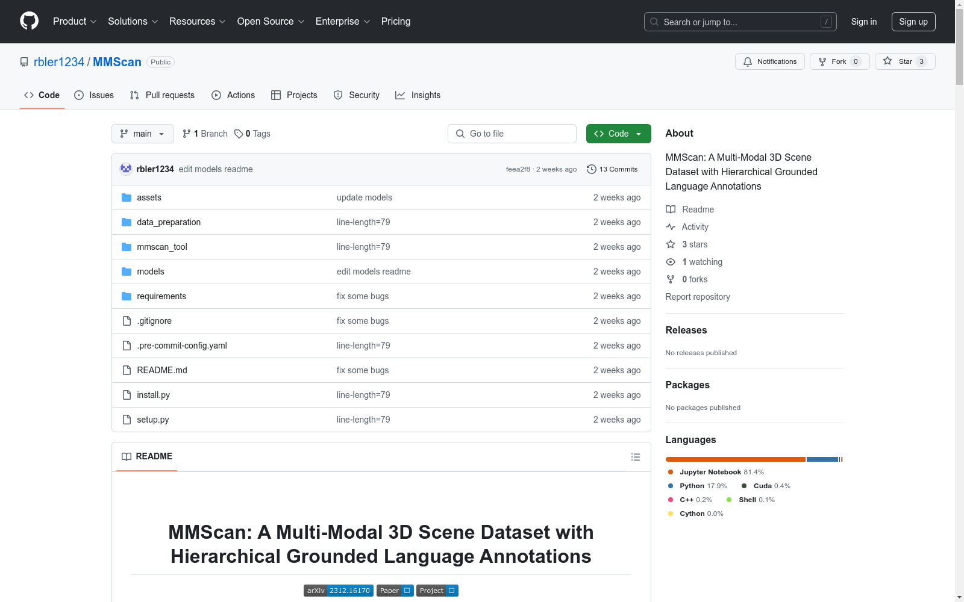Open the Pull requests tab
Screen dimensions: 964x602
pos(162,95)
